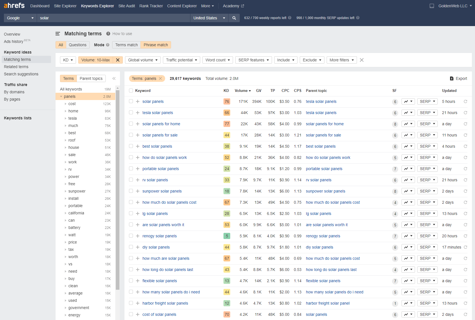Refresh the 'diy solar panels' row data
This screenshot has width=475, height=320.
(465, 247)
